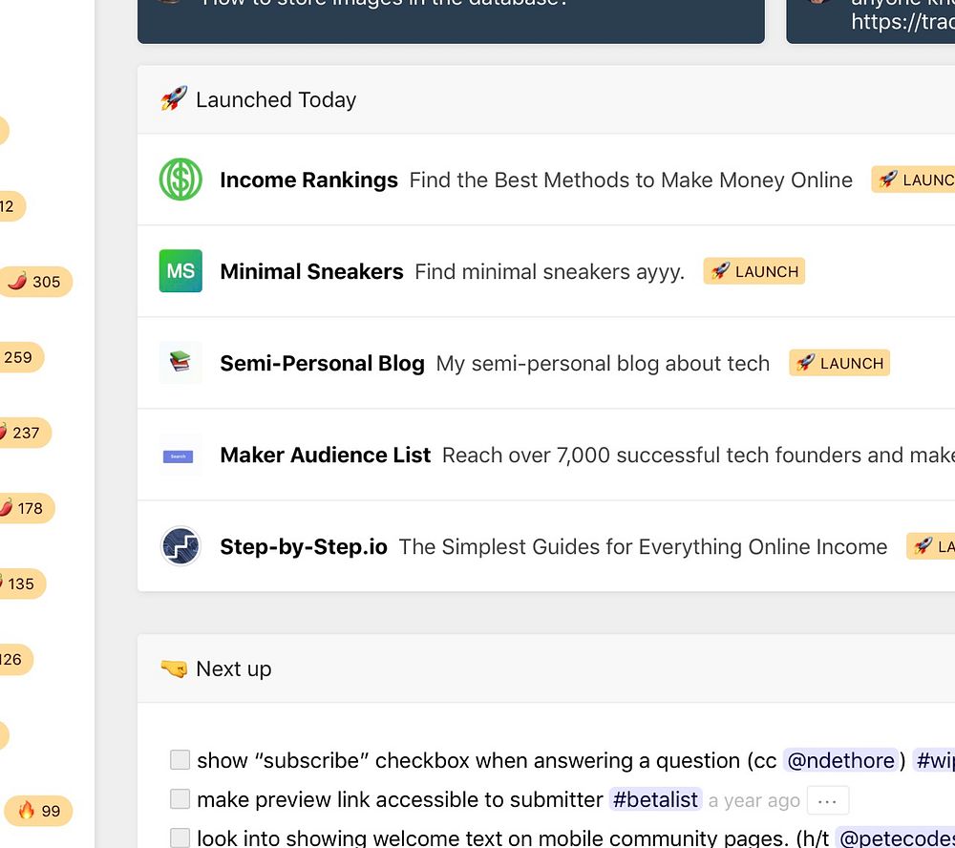Click the Income Rankings dollar logo
Screen dimensions: 955x848
pos(180,180)
